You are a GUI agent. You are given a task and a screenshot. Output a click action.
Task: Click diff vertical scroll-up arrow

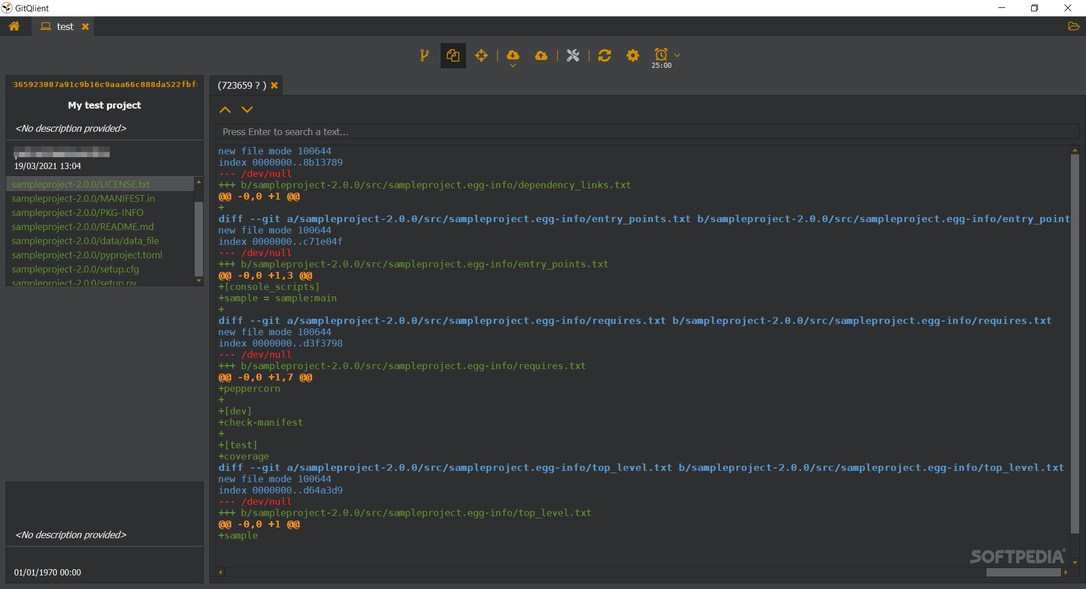tap(1075, 150)
